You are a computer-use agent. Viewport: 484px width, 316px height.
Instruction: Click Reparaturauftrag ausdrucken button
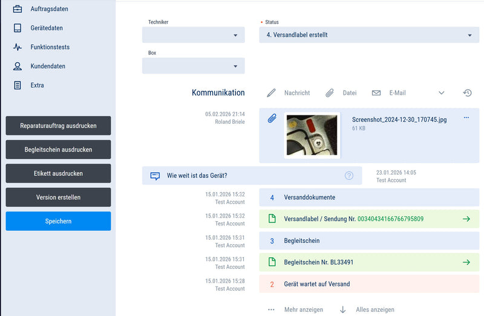coord(58,126)
